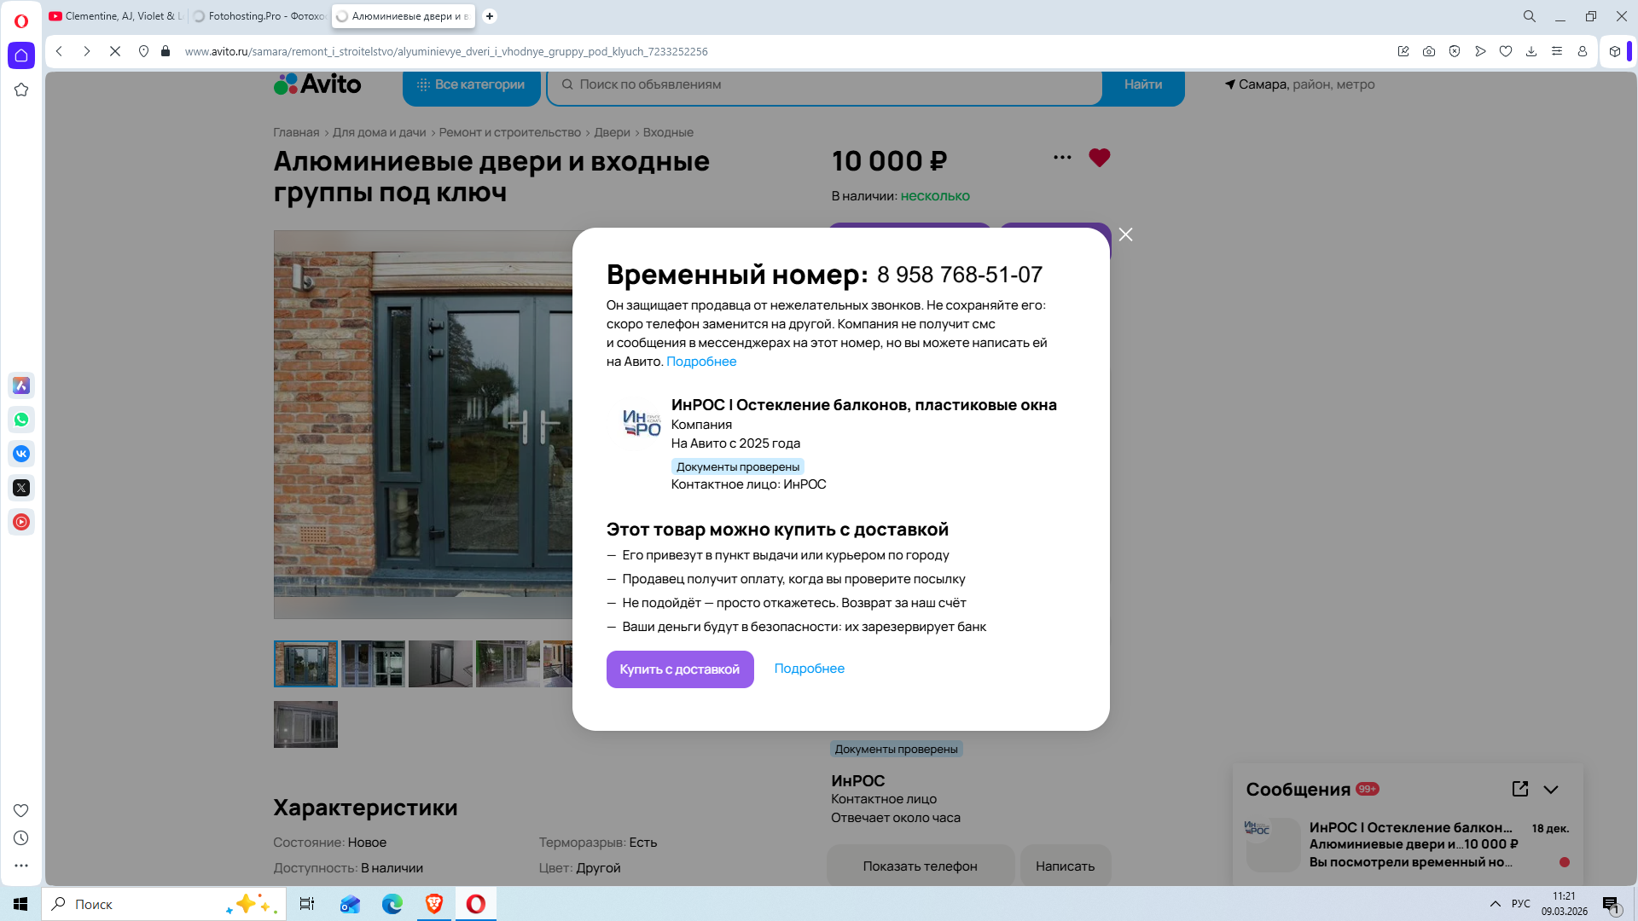Open browser downloads icon
The width and height of the screenshot is (1638, 921).
[x=1531, y=51]
